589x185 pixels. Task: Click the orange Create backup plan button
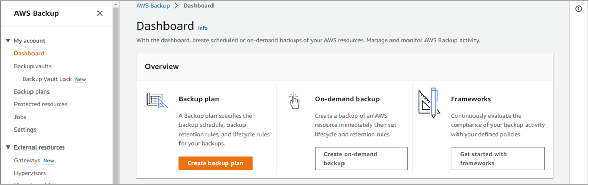216,163
